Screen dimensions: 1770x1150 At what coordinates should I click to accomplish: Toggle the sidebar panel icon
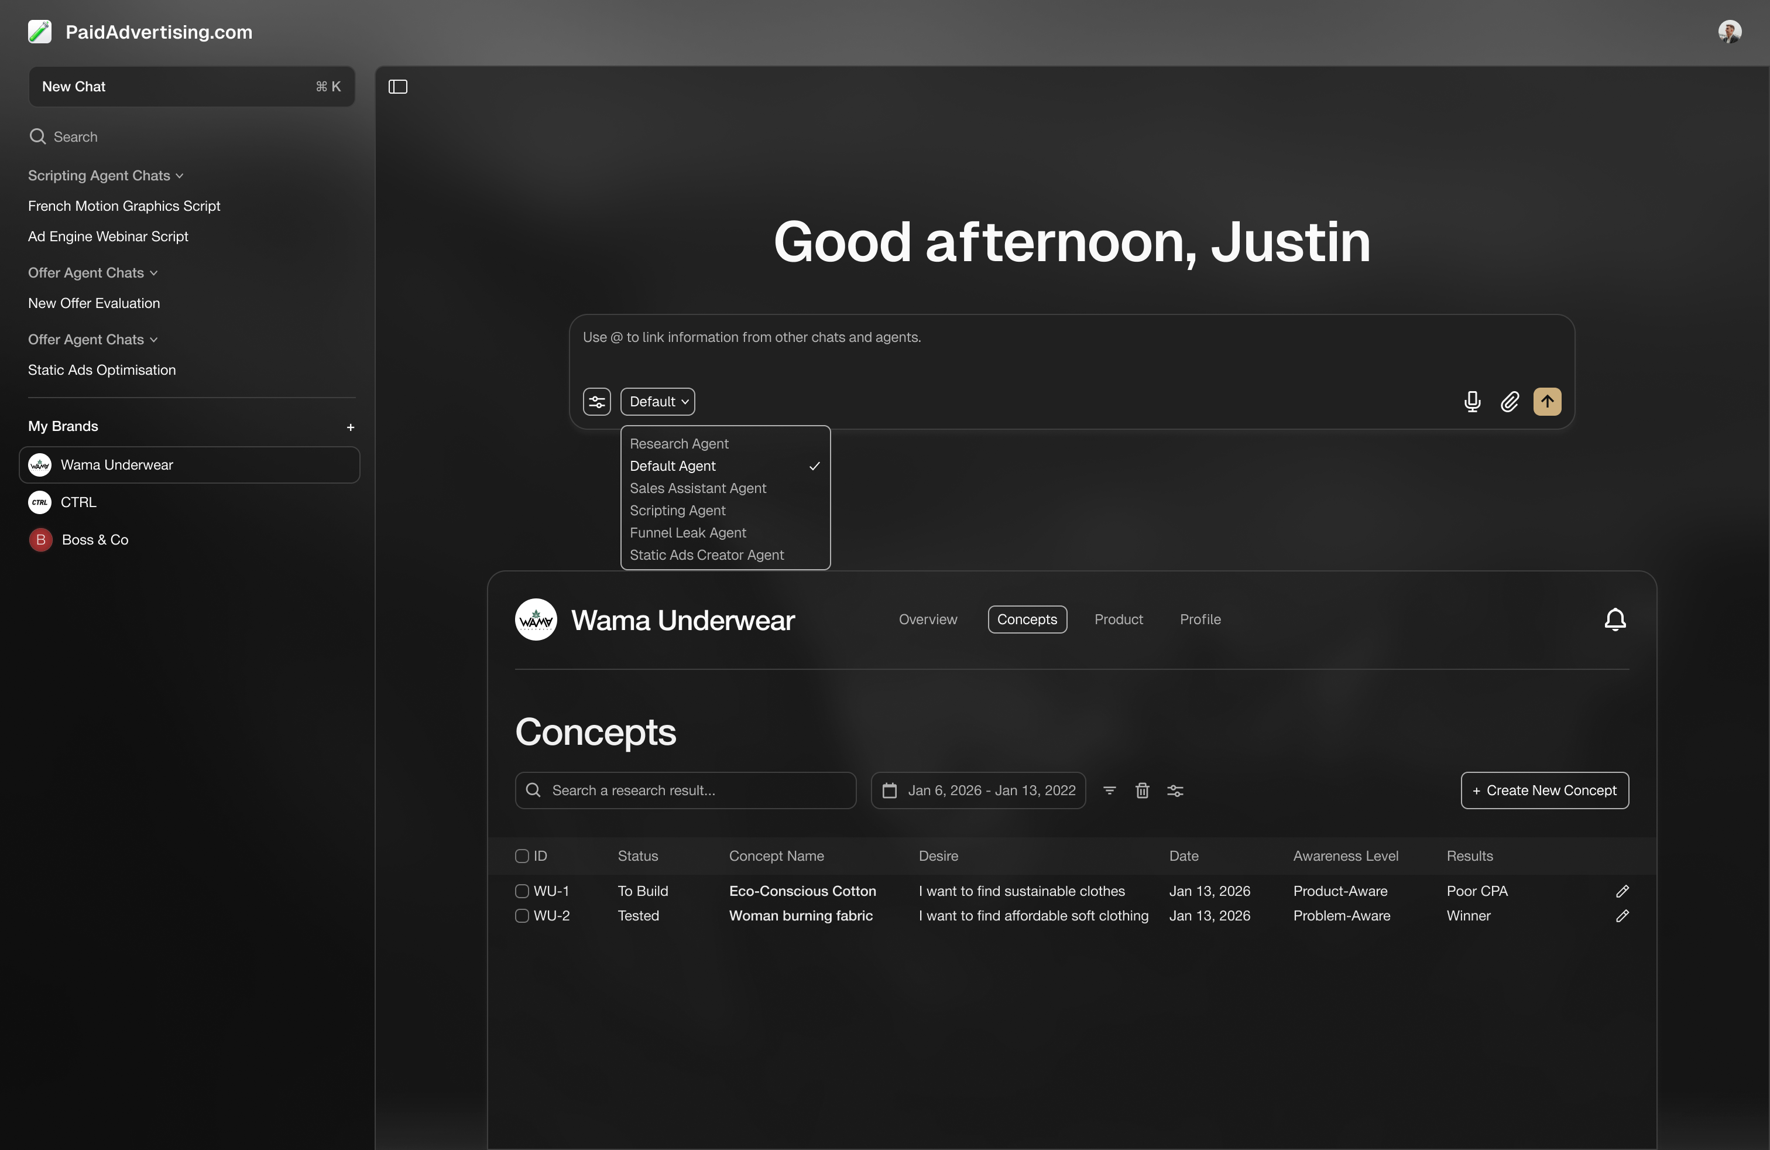[398, 87]
